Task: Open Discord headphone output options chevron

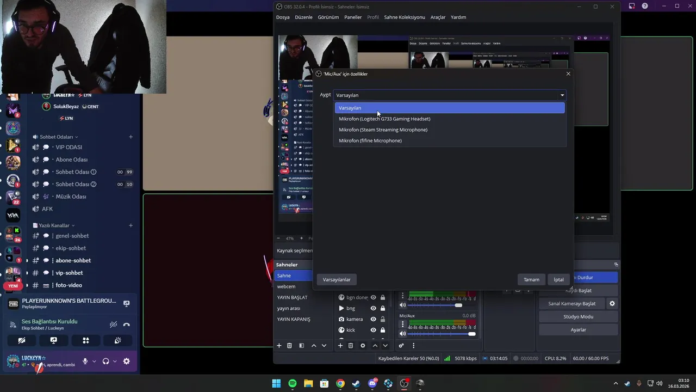Action: (x=115, y=361)
